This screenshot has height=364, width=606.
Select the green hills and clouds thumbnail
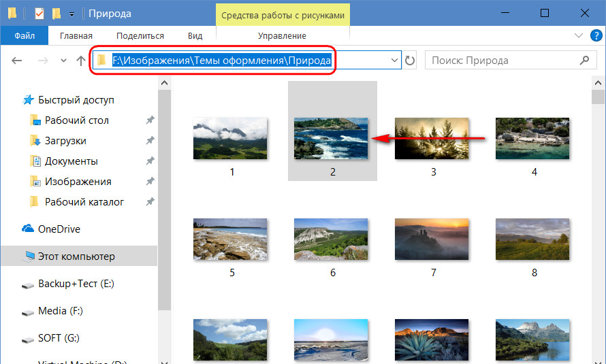point(230,340)
